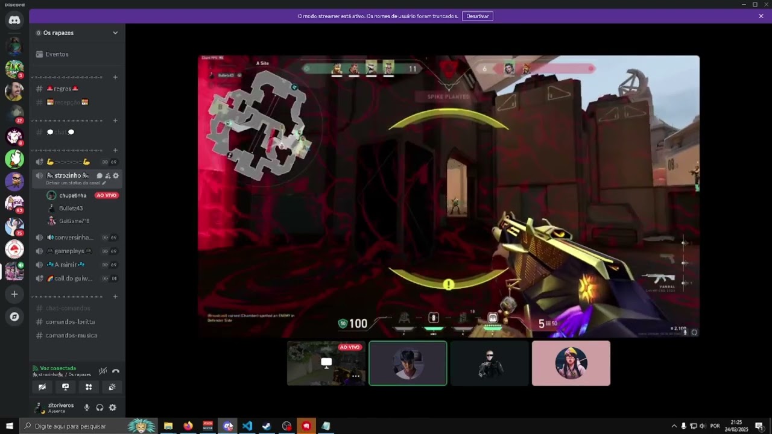This screenshot has width=772, height=434.
Task: Select user chupetinha in voice channel
Action: 83,195
